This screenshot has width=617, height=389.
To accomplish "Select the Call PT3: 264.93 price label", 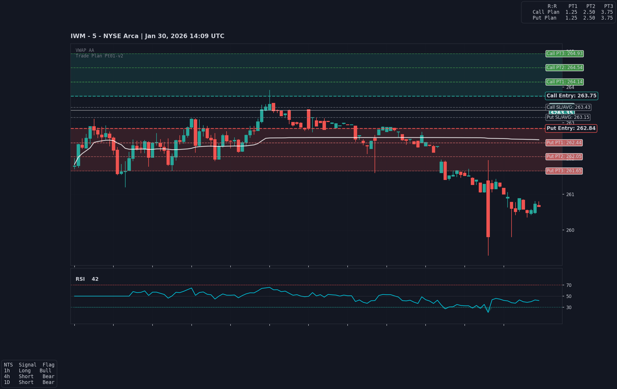I will point(564,54).
